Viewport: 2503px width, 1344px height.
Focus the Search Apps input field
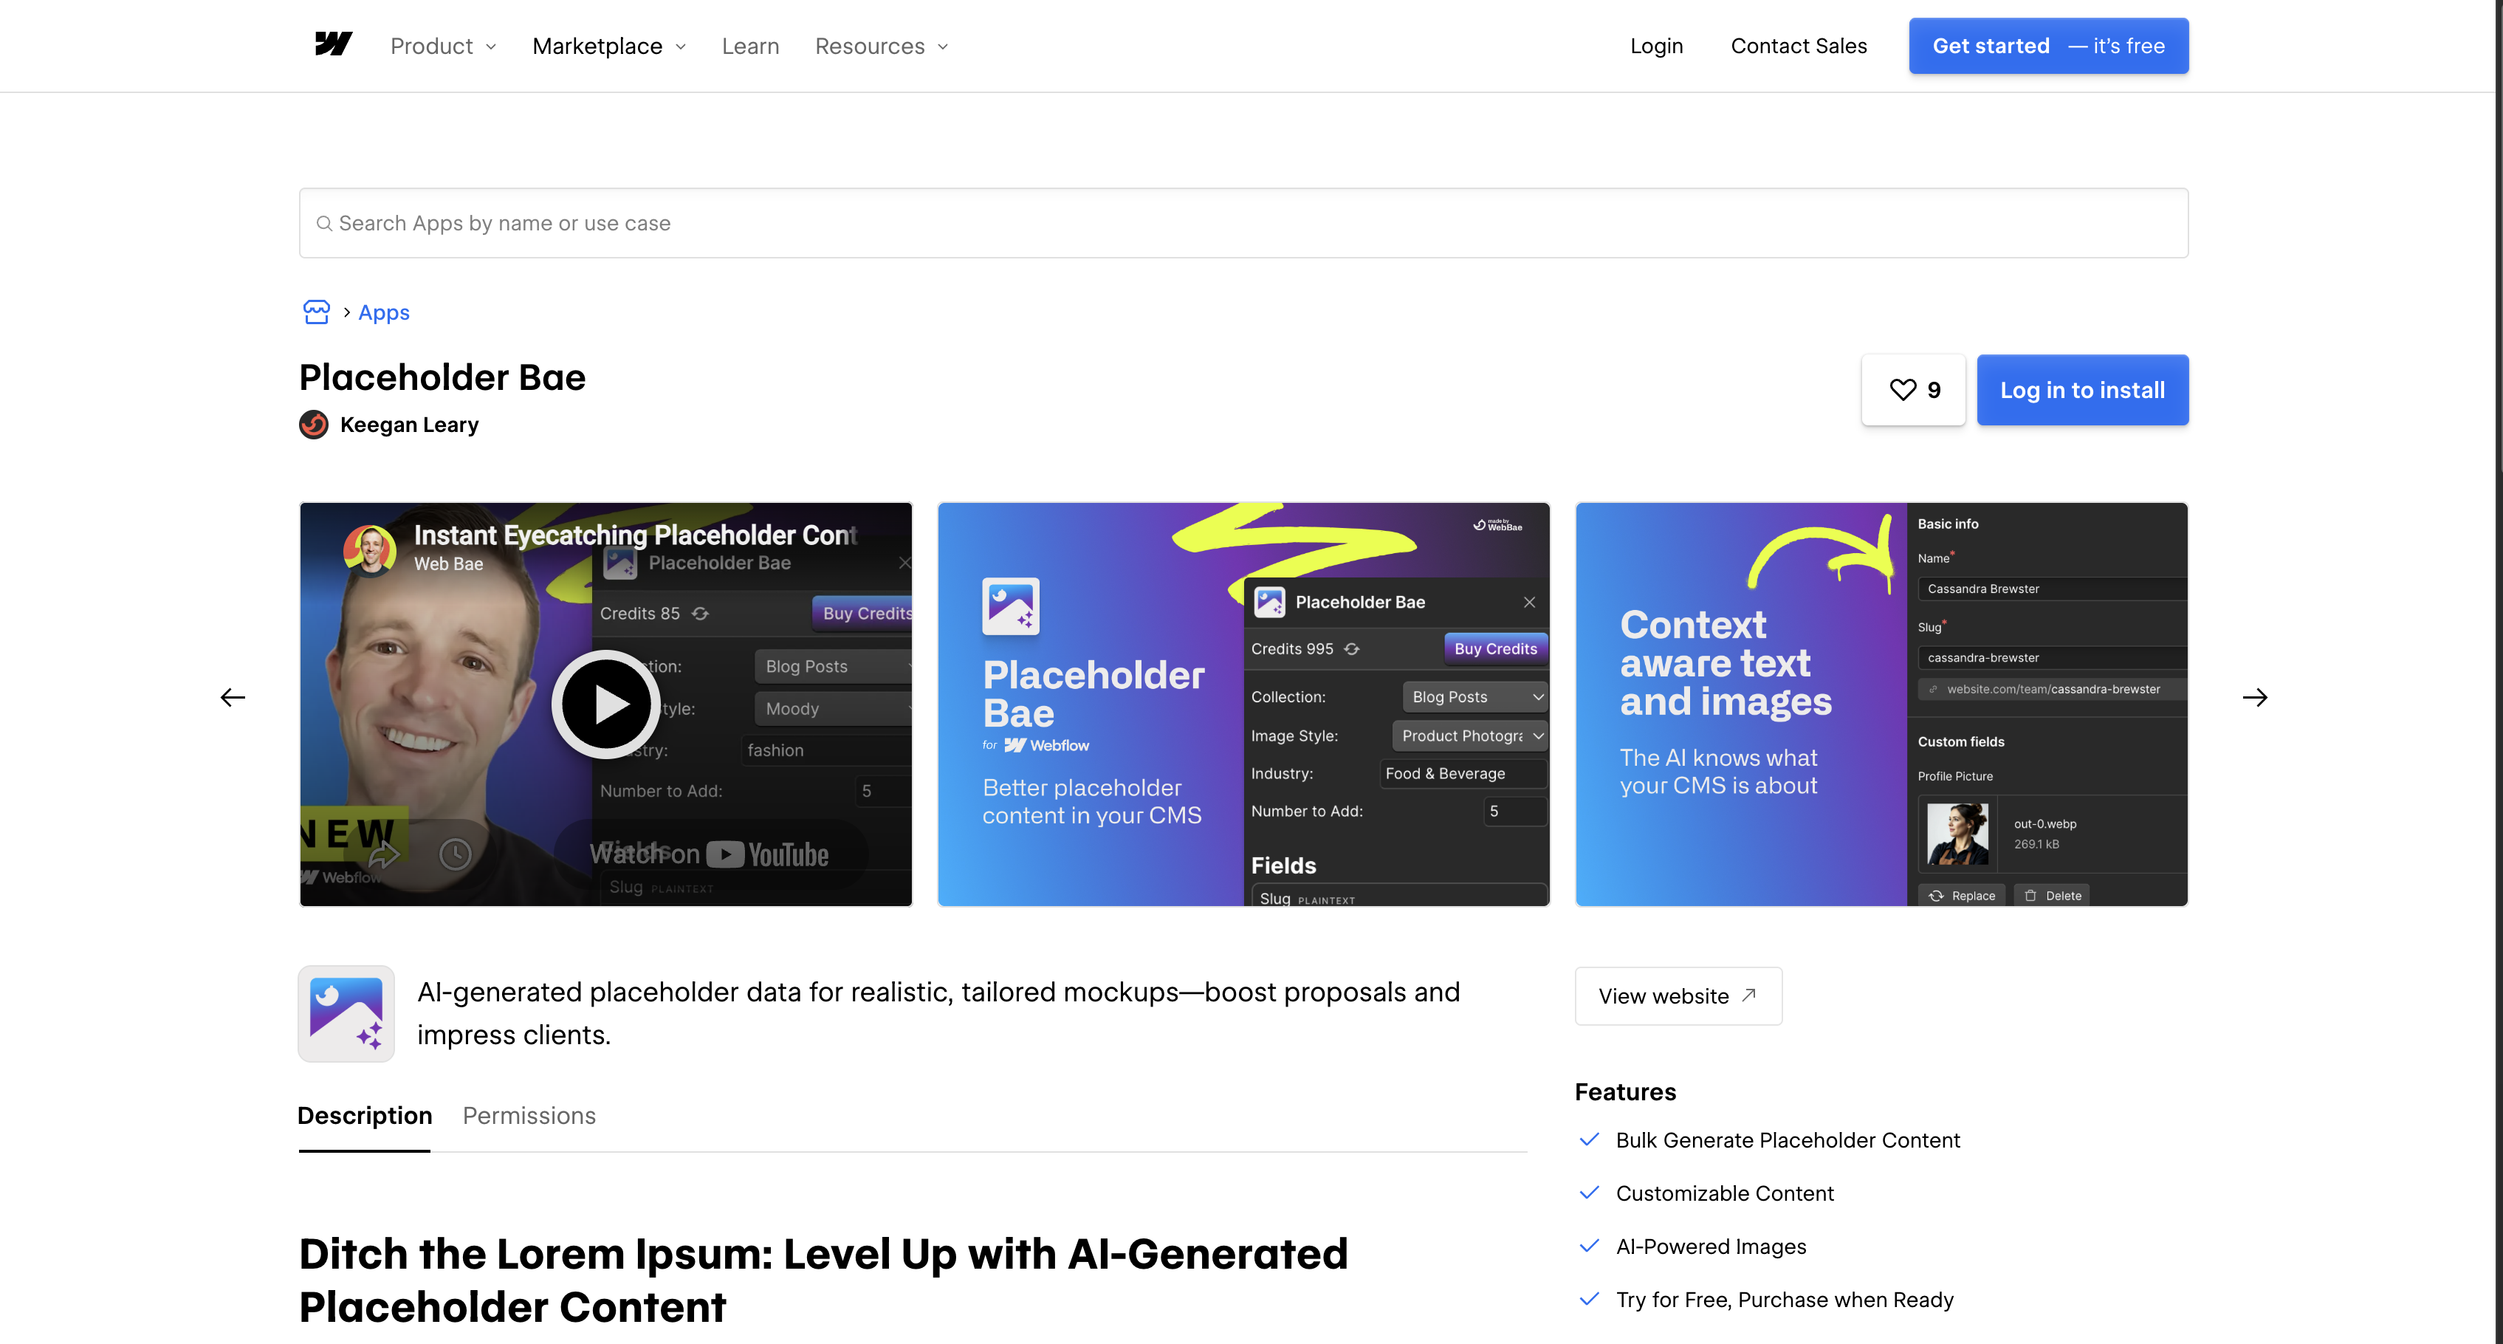(x=1243, y=222)
